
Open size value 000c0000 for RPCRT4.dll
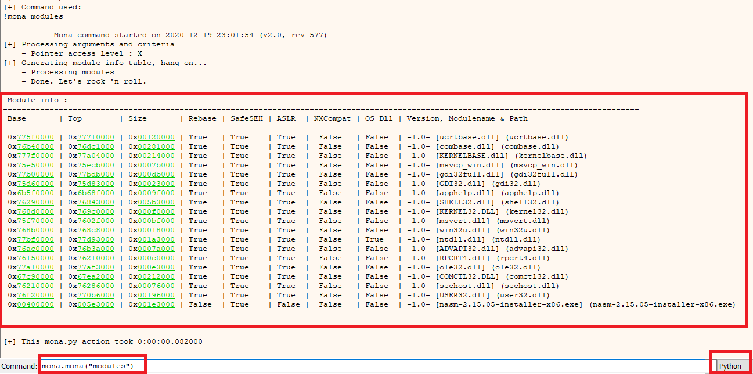pos(156,258)
